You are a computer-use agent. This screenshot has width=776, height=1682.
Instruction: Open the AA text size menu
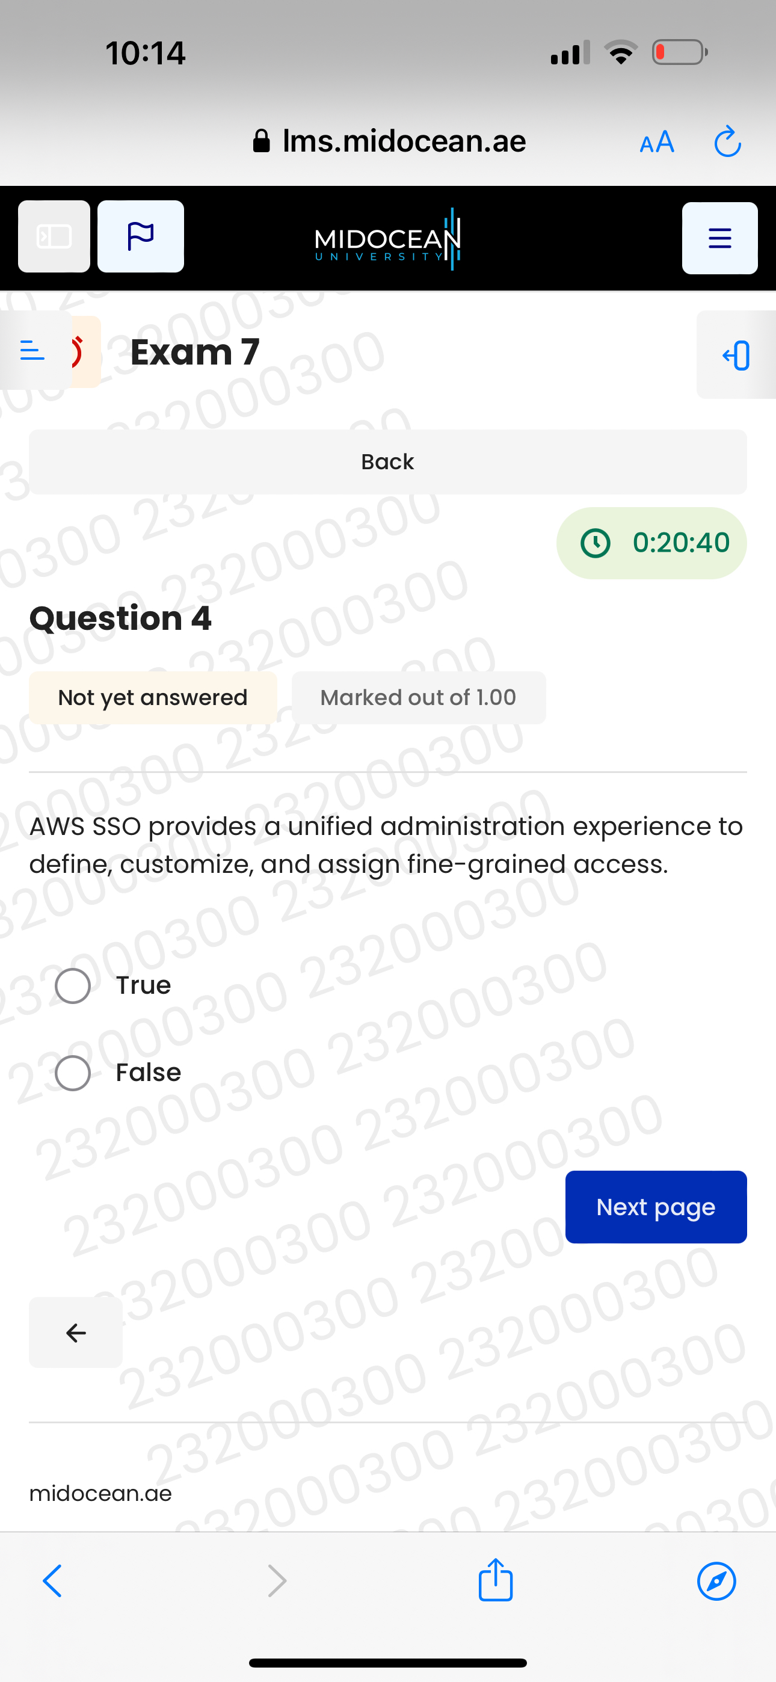click(x=656, y=142)
